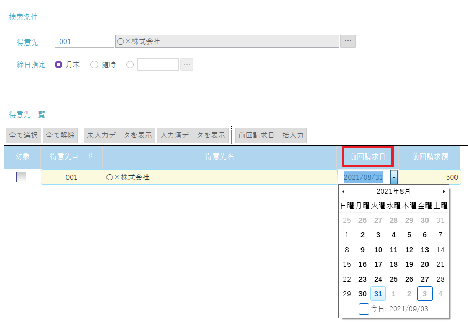
Task: Select calendar day 30 of August
Action: (x=363, y=294)
